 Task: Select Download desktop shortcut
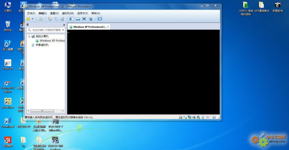pos(8,123)
